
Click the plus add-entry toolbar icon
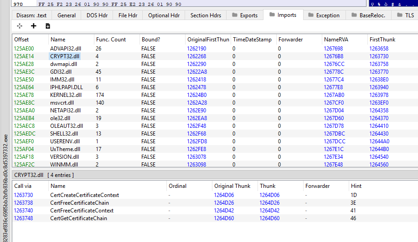click(x=34, y=26)
